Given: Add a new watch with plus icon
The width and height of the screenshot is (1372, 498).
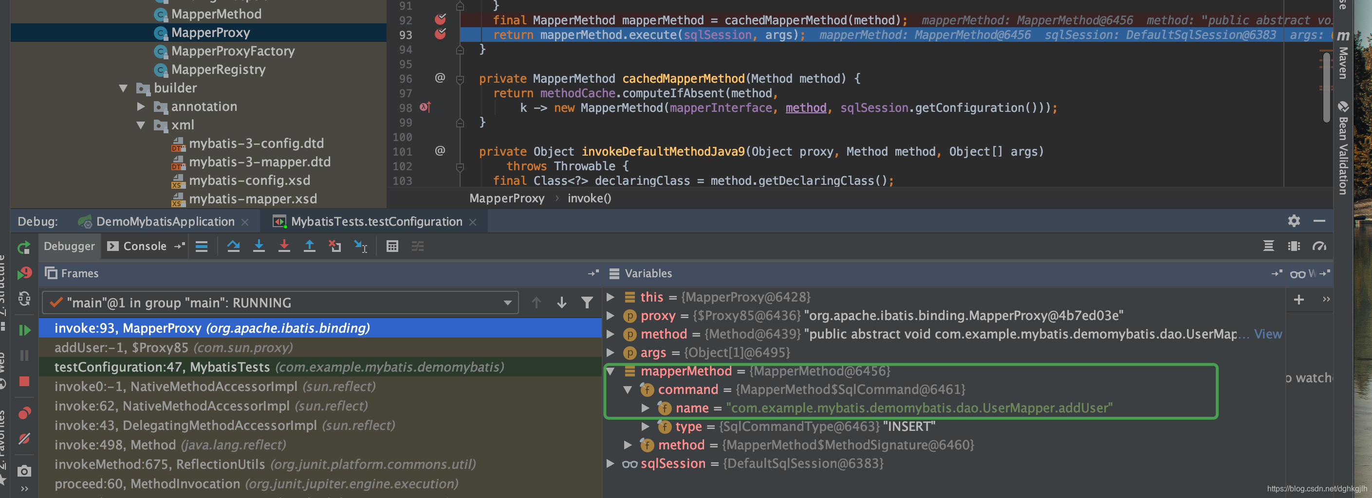Looking at the screenshot, I should pos(1298,300).
